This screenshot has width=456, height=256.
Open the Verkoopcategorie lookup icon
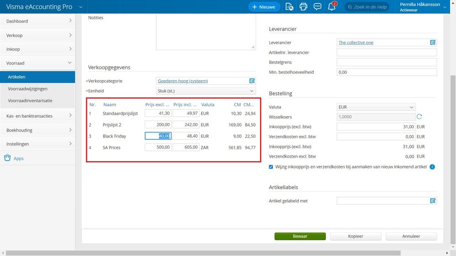252,81
